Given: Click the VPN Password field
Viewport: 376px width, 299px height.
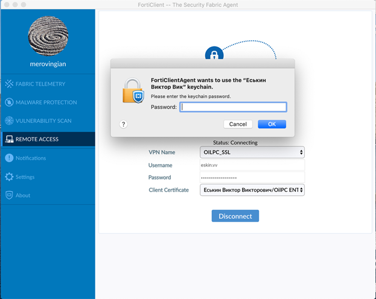Looking at the screenshot, I should 252,178.
